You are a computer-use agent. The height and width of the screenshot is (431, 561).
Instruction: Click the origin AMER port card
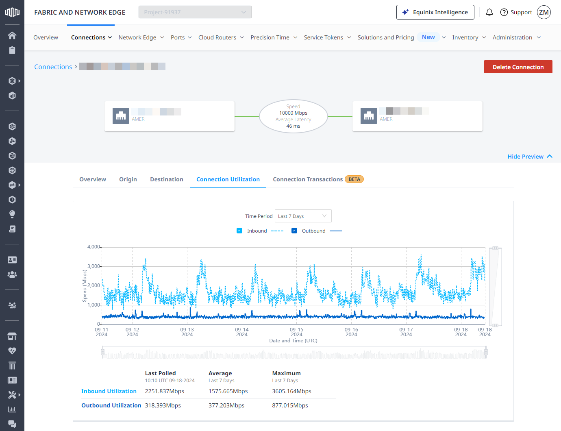tap(170, 116)
